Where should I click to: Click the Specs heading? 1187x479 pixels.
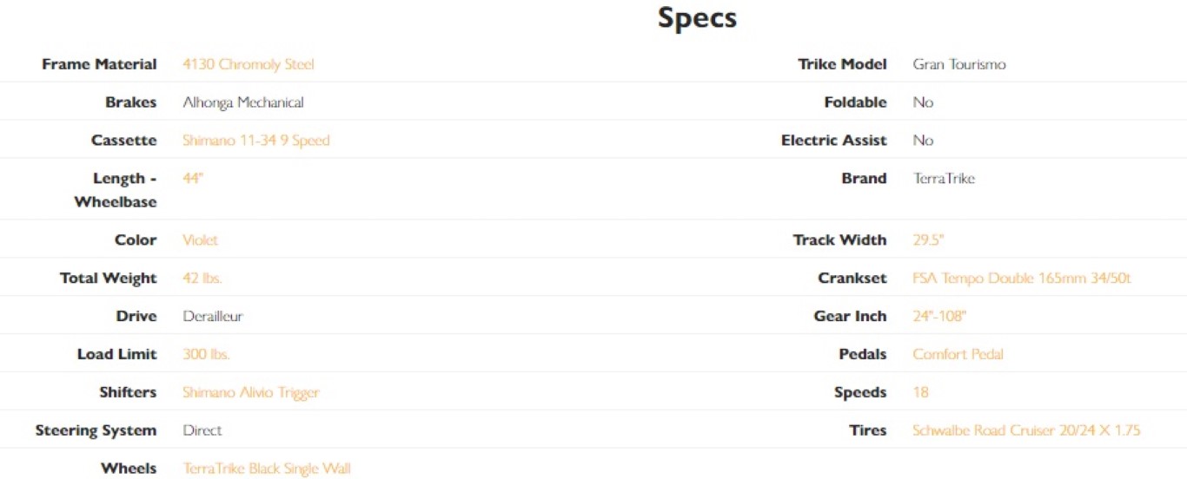[697, 17]
